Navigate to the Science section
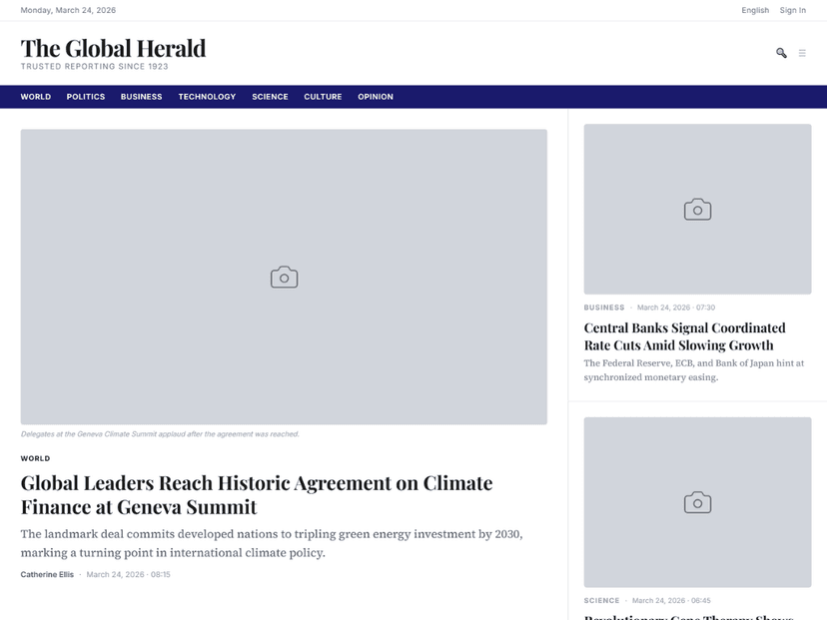Image resolution: width=827 pixels, height=620 pixels. tap(270, 97)
